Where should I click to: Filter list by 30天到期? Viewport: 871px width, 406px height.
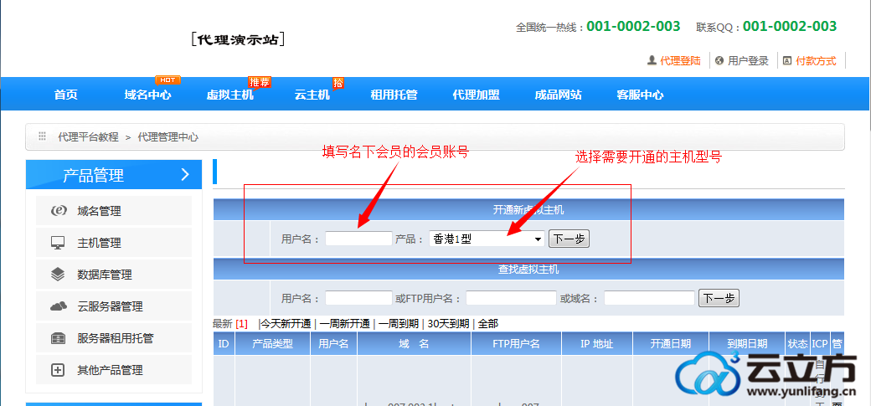click(448, 324)
